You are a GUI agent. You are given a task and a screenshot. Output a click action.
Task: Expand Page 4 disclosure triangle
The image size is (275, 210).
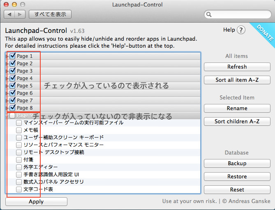(7, 78)
